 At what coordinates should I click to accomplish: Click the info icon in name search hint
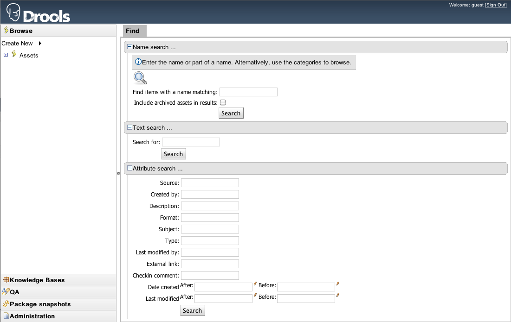click(138, 62)
